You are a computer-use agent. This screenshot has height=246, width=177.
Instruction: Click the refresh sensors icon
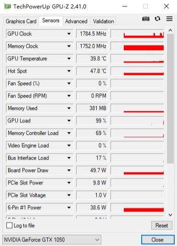(x=157, y=19)
